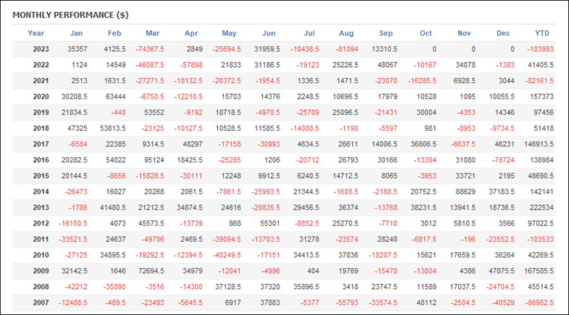The width and height of the screenshot is (569, 315).
Task: Click the October 2007 value 48112
Action: 426,302
